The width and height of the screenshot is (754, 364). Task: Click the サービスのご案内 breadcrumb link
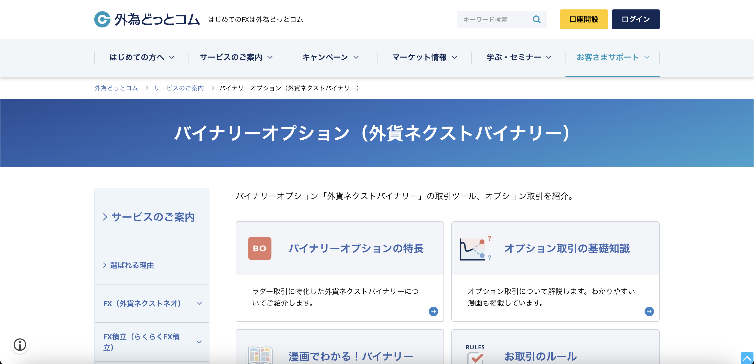pos(179,88)
